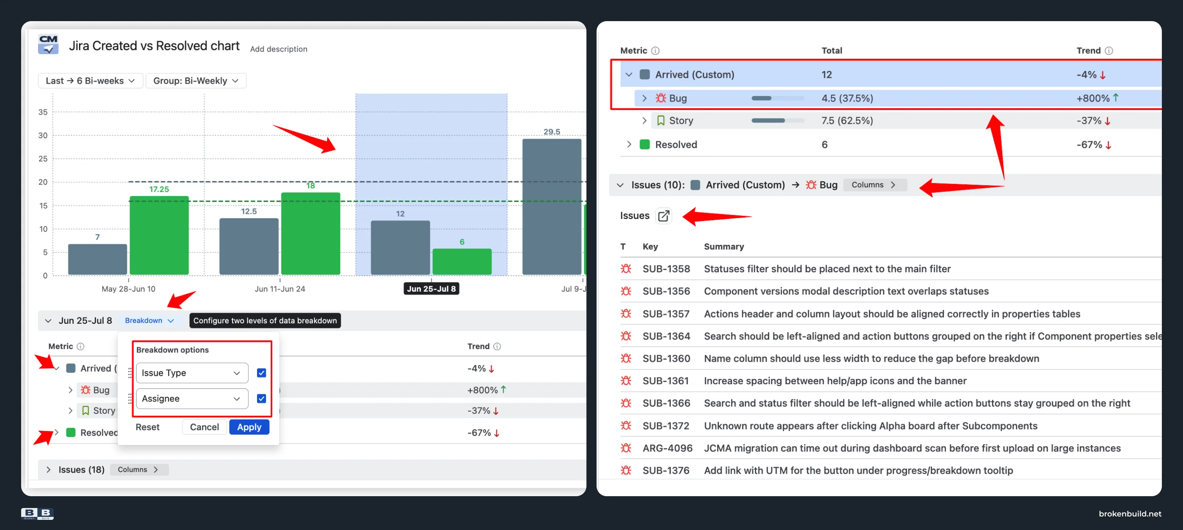Click the bug icon for SUB-1356
The width and height of the screenshot is (1183, 530).
626,291
